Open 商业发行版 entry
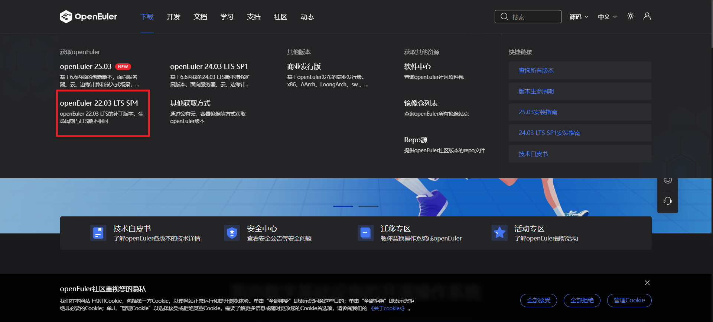 pyautogui.click(x=304, y=67)
